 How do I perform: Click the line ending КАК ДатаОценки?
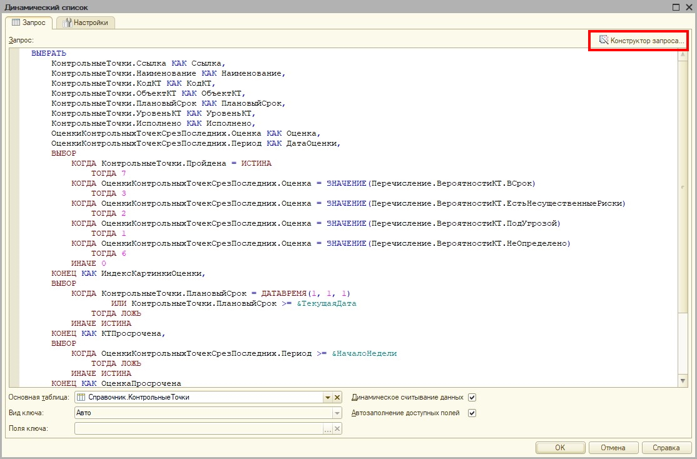pyautogui.click(x=196, y=144)
